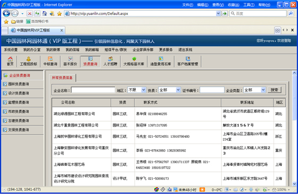The width and height of the screenshot is (298, 194).
Task: Open 人才招聘 toolbar icon
Action: [x=110, y=61]
